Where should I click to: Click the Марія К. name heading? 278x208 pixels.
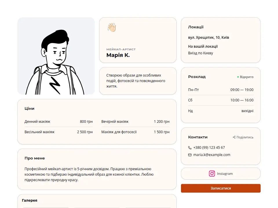pos(118,55)
